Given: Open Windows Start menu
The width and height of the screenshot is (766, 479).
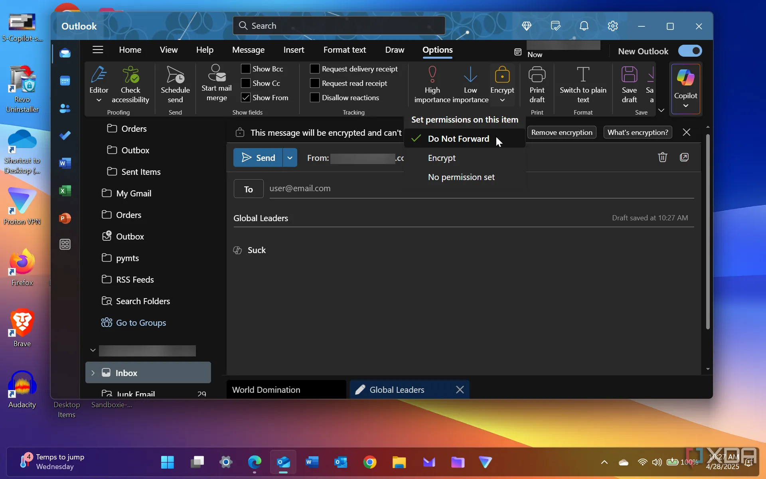Looking at the screenshot, I should point(167,462).
